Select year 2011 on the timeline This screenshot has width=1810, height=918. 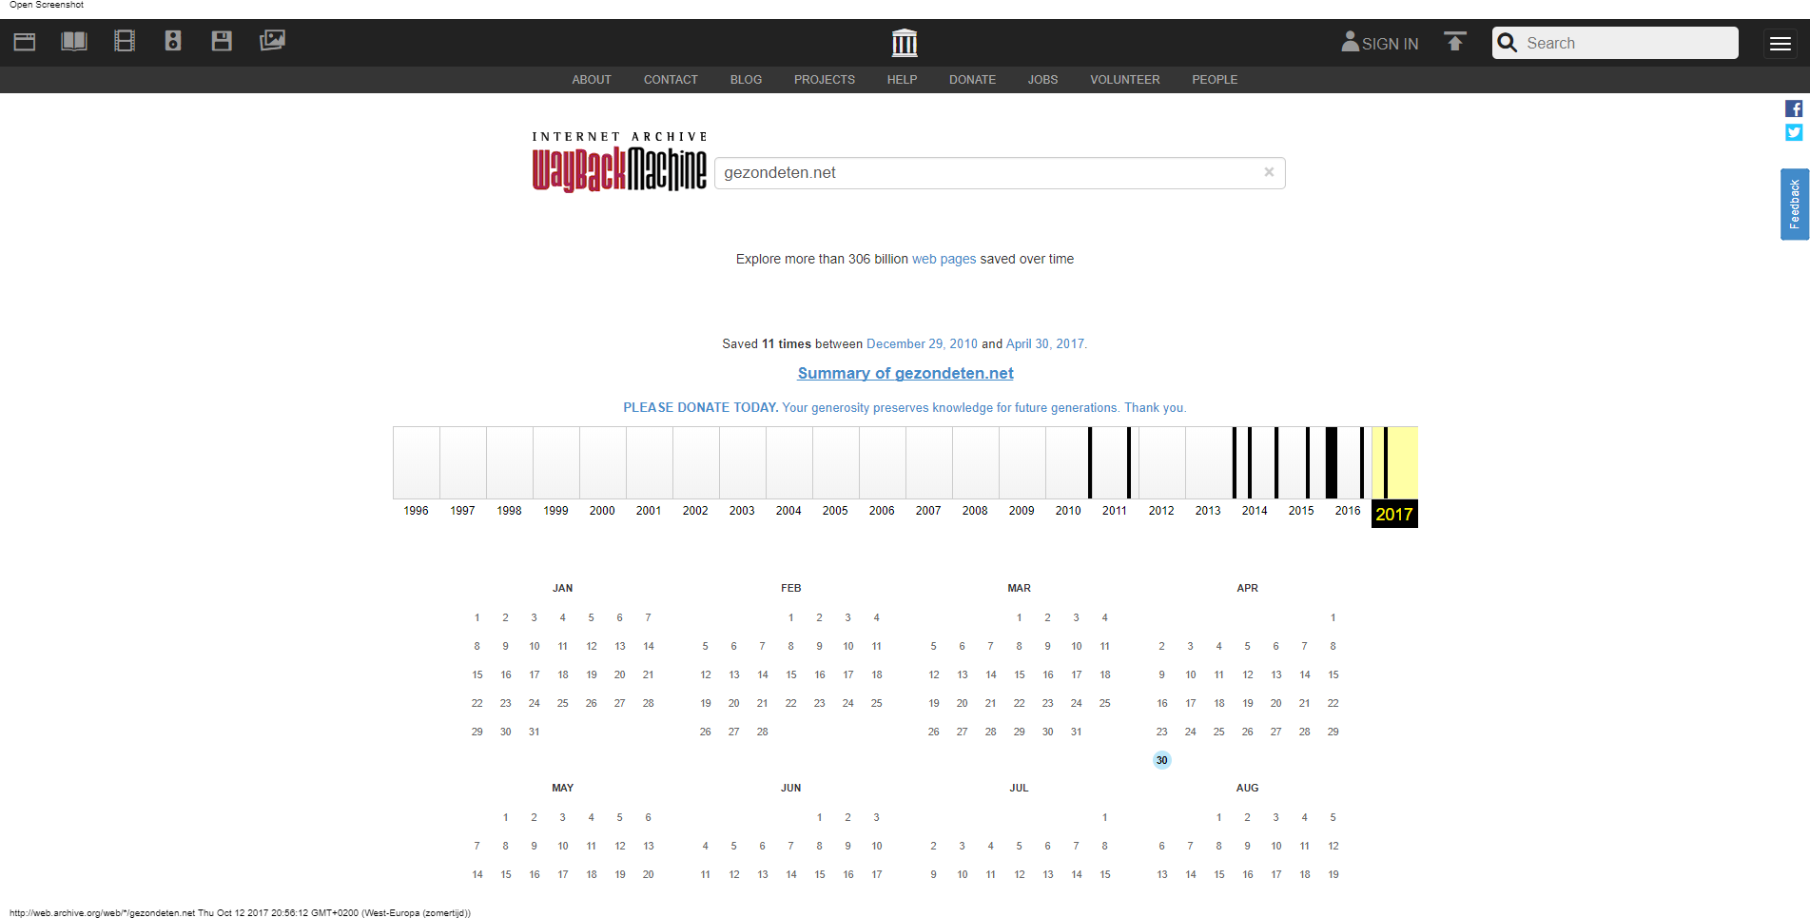[1115, 511]
